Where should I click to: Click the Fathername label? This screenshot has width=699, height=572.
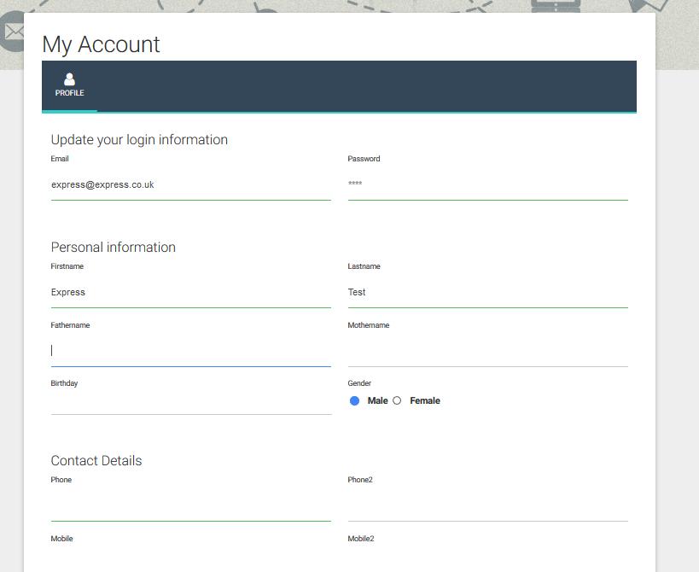coord(70,325)
